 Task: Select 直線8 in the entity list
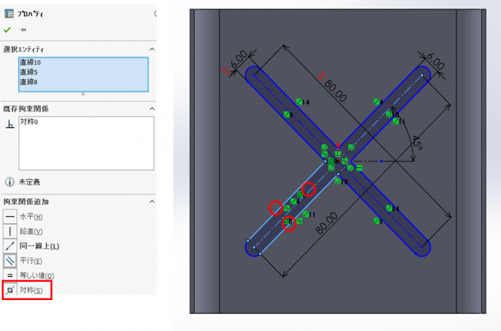click(x=28, y=82)
